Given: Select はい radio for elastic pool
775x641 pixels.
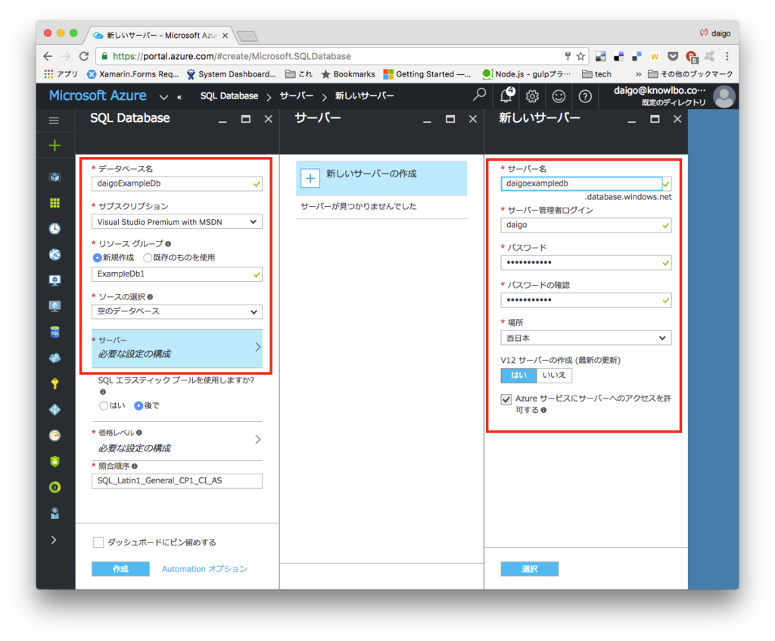Looking at the screenshot, I should 103,405.
